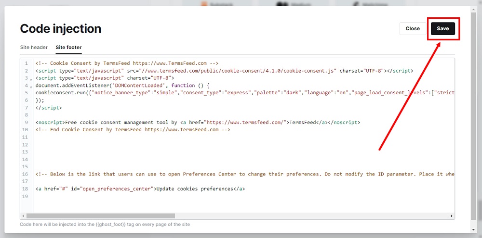The width and height of the screenshot is (482, 238).
Task: Click the dialog's vertical scrollbar down arrow
Action: [474, 229]
